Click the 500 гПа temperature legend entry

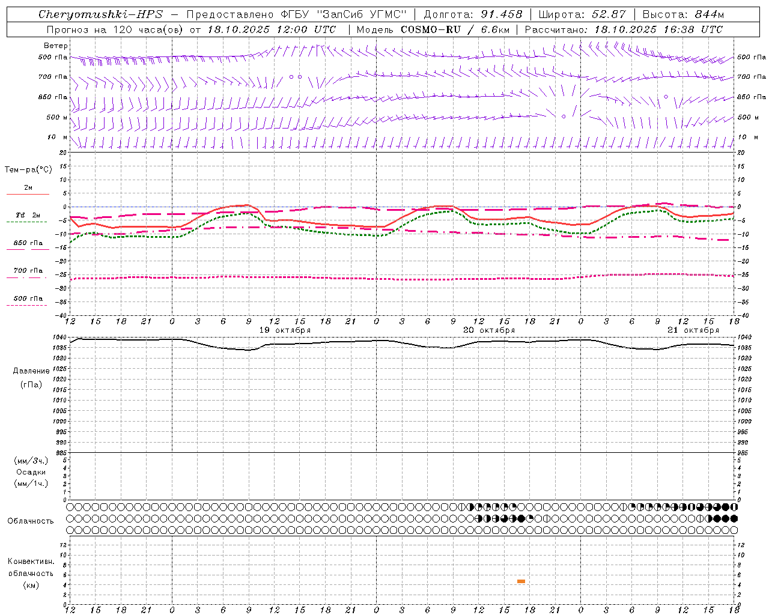(28, 298)
